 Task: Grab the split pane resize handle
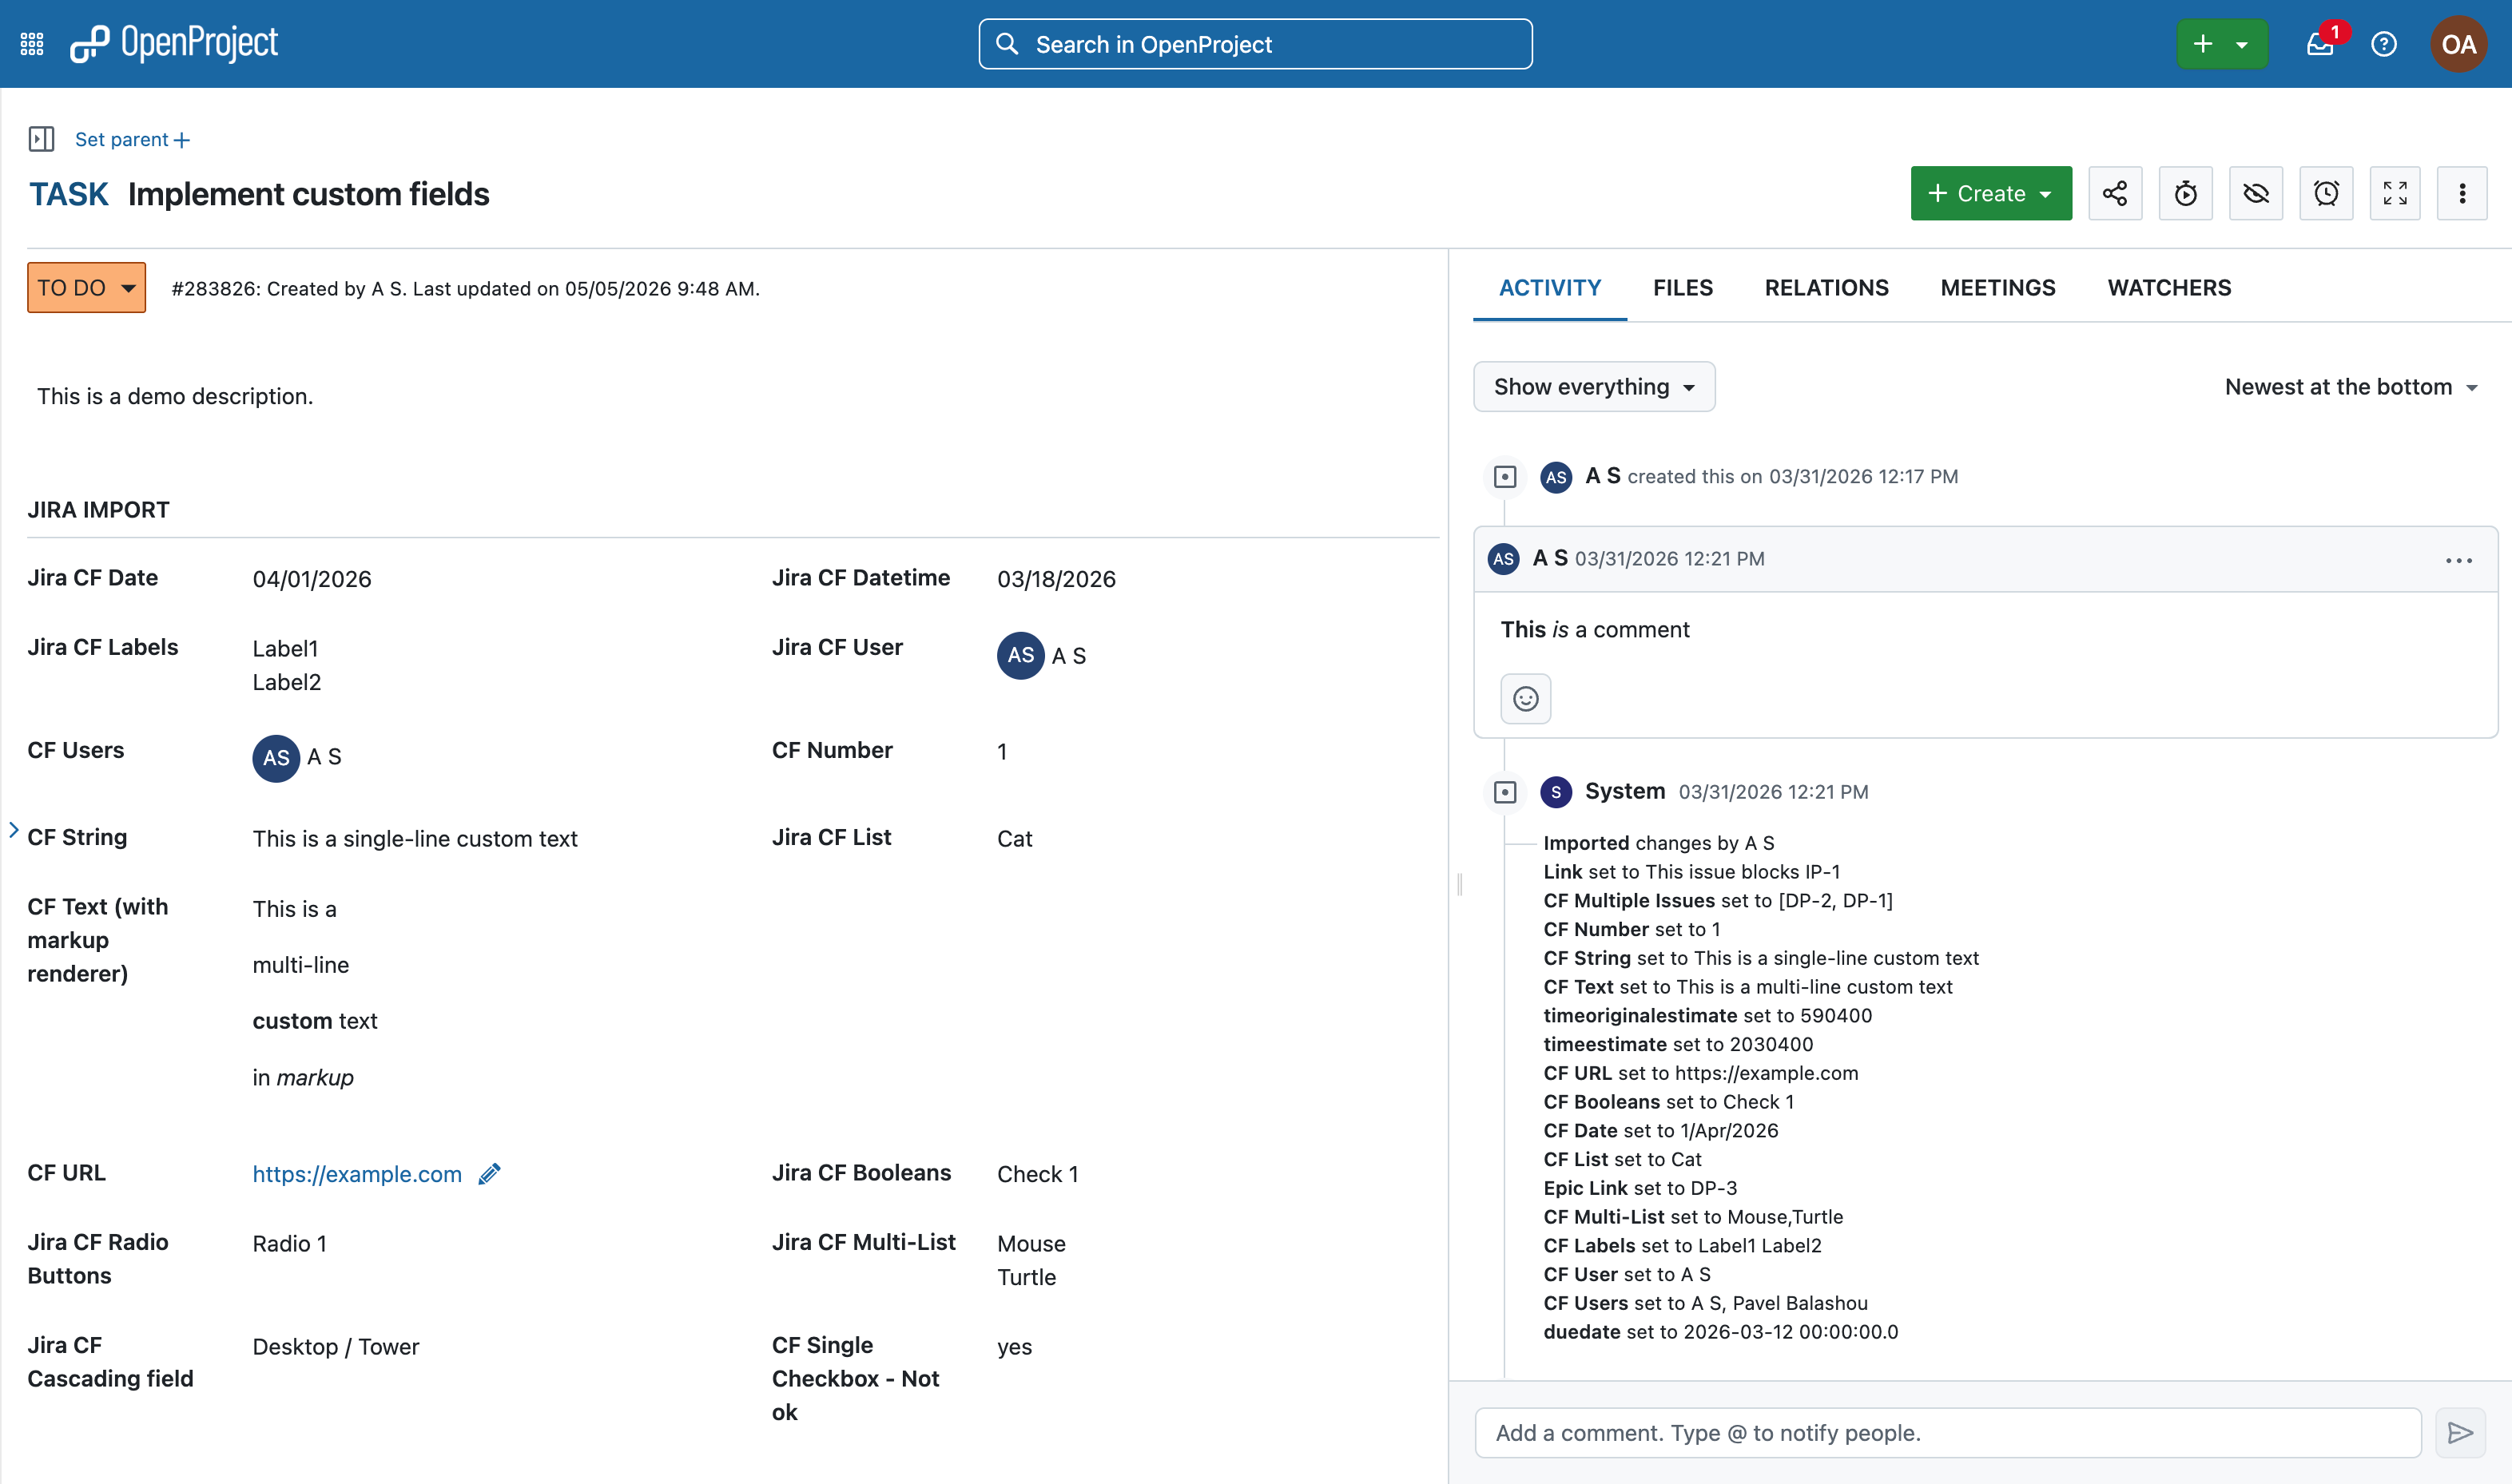tap(1460, 884)
